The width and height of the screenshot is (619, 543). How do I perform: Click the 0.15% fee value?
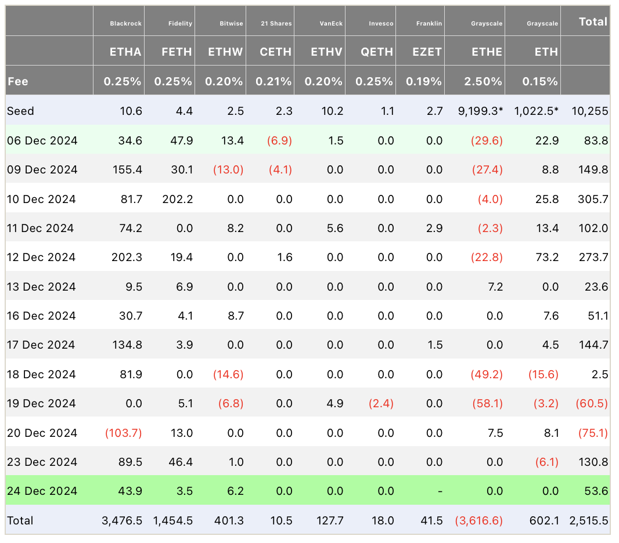coord(540,82)
